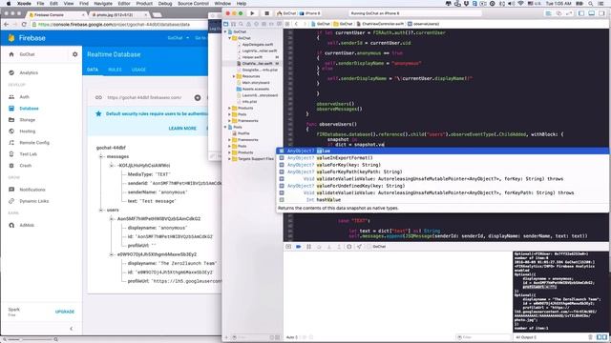Screen dimensions: 611x343
Task: Switch to the RULES tab
Action: pyautogui.click(x=115, y=70)
